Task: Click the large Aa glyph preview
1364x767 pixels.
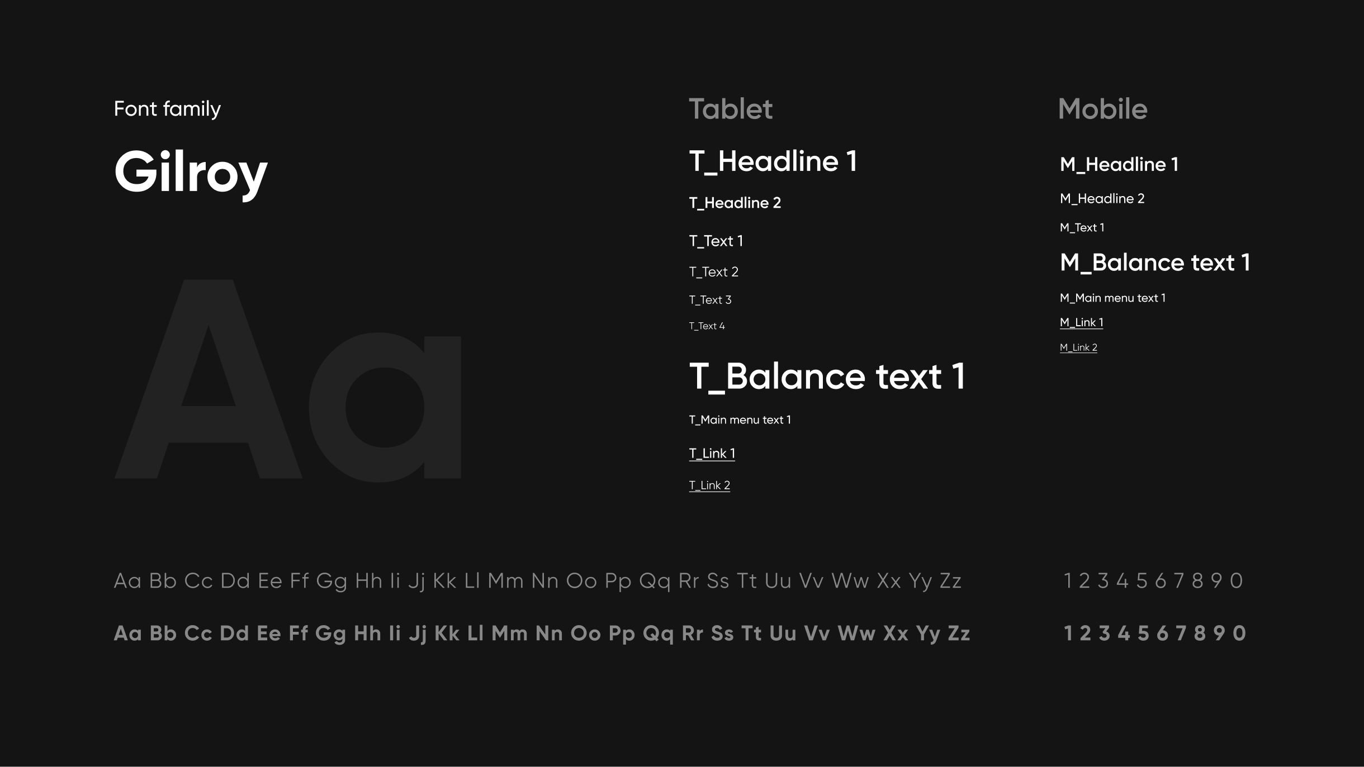Action: [287, 380]
